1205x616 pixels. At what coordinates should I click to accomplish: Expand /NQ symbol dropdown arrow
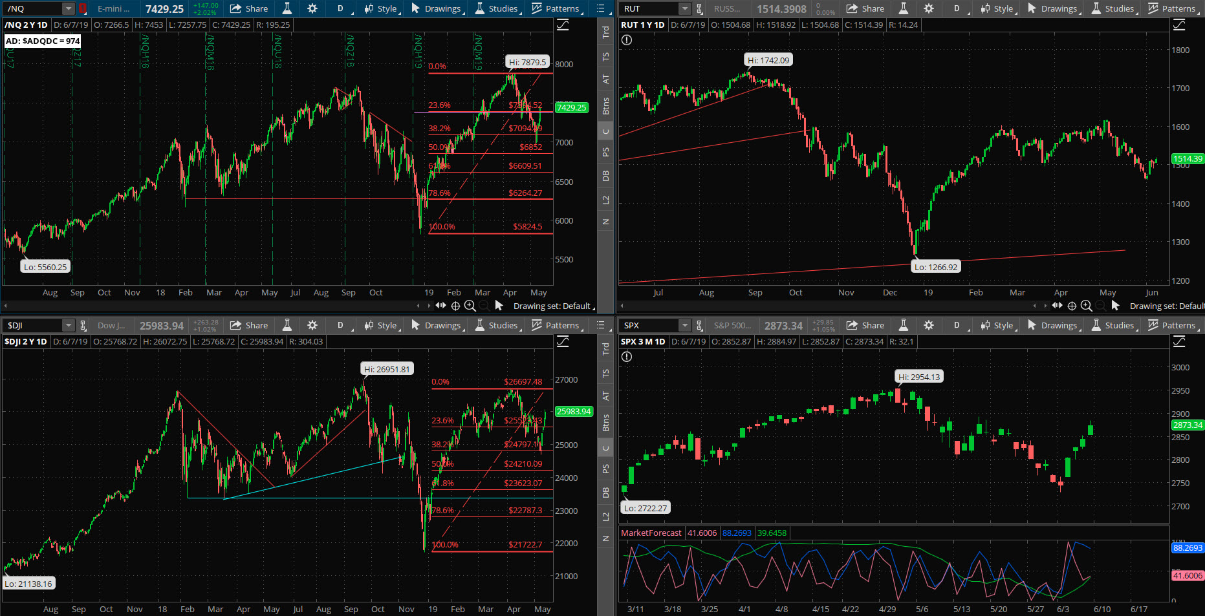pyautogui.click(x=68, y=8)
